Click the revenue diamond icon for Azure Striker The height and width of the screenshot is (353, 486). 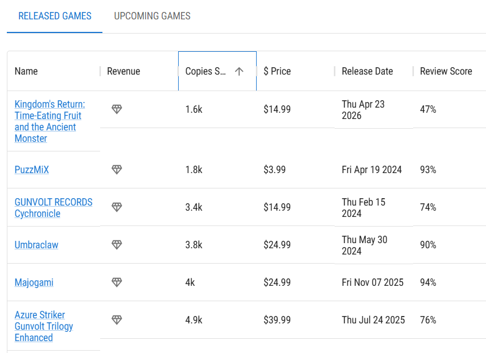click(117, 319)
